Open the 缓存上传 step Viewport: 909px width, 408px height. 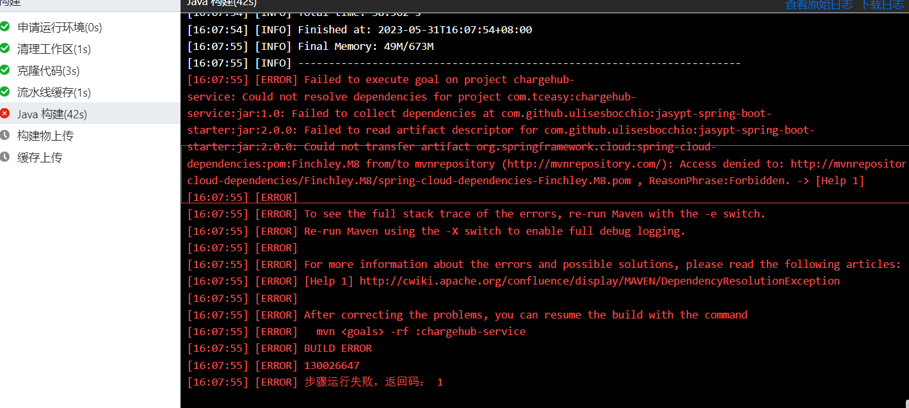pos(90,157)
